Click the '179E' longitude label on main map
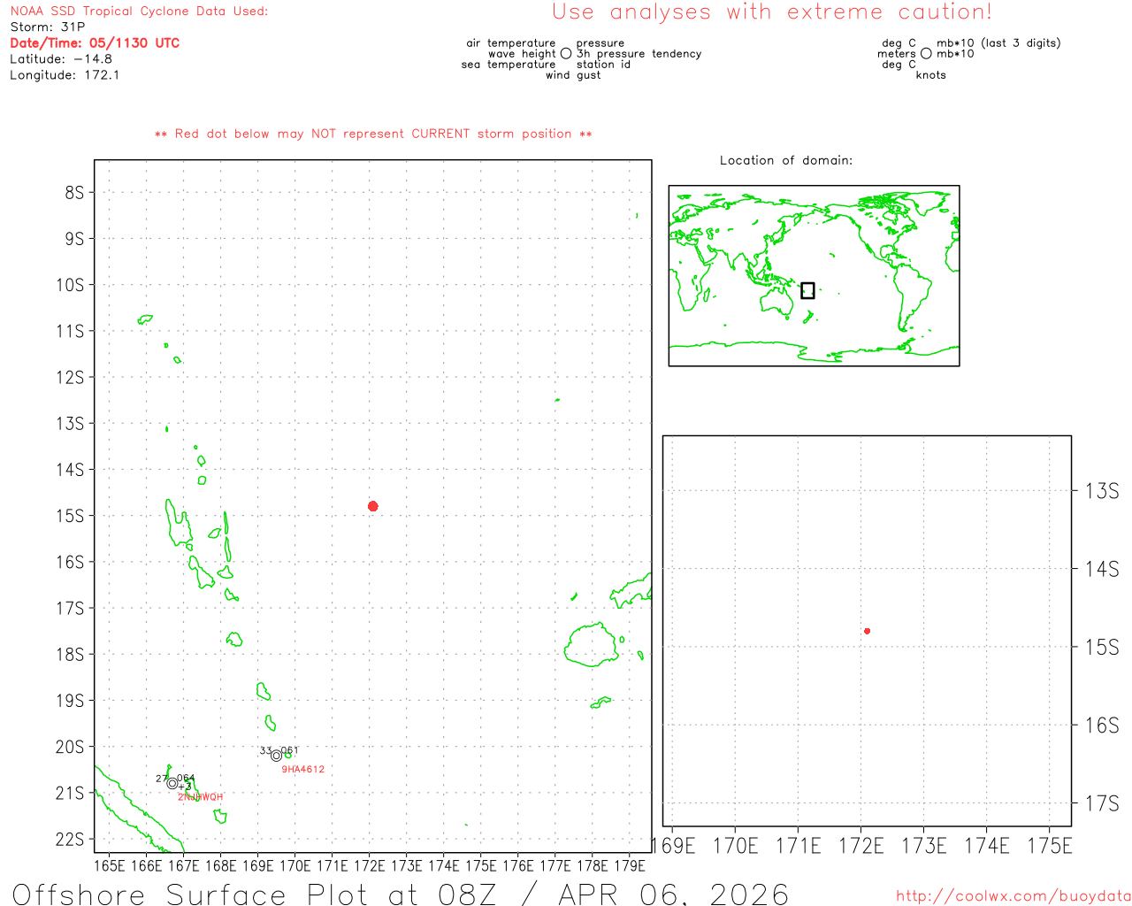This screenshot has width=1132, height=906. click(x=629, y=865)
